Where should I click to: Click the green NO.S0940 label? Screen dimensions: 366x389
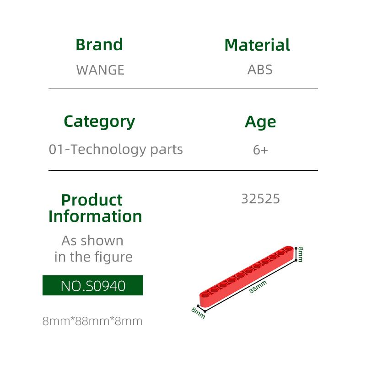coord(93,285)
